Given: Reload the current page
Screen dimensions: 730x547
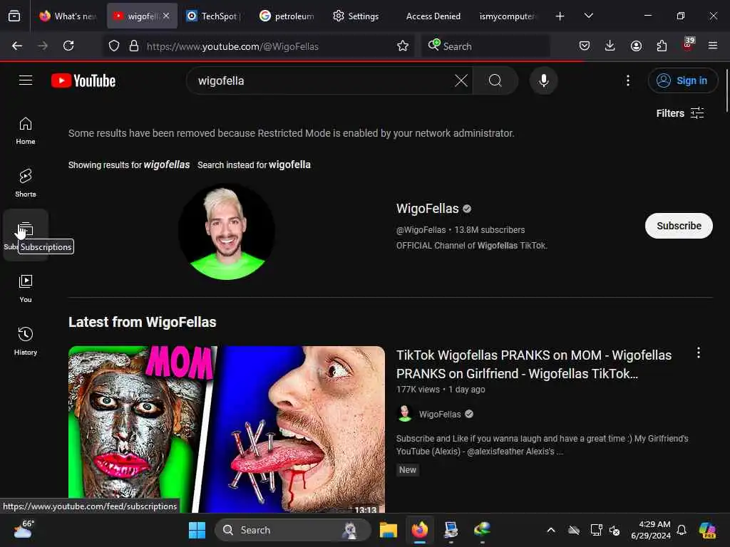Looking at the screenshot, I should coord(68,46).
